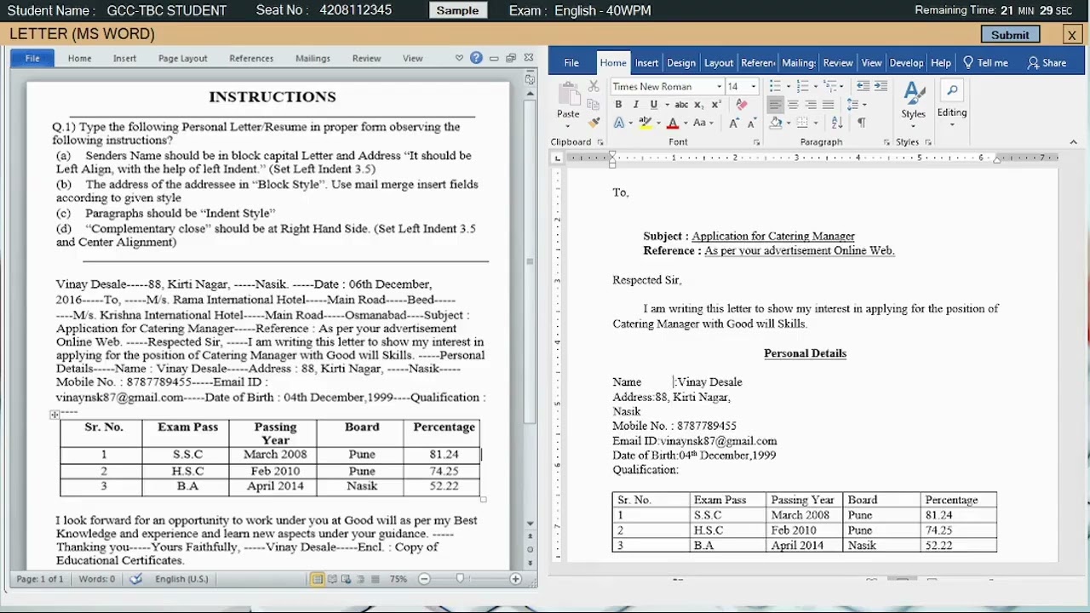Toggle superscript formatting
This screenshot has height=613, width=1090.
[x=715, y=105]
